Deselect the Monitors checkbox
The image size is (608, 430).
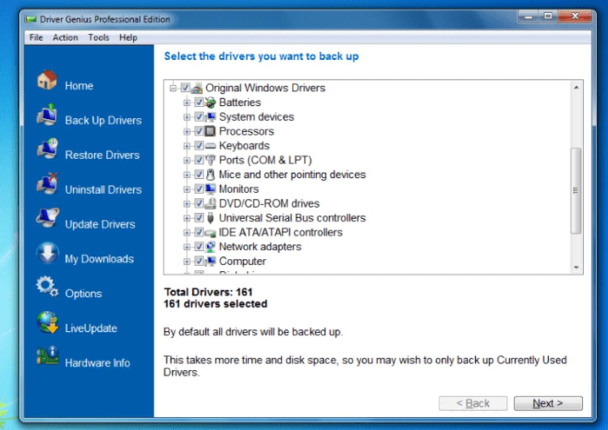pos(199,189)
